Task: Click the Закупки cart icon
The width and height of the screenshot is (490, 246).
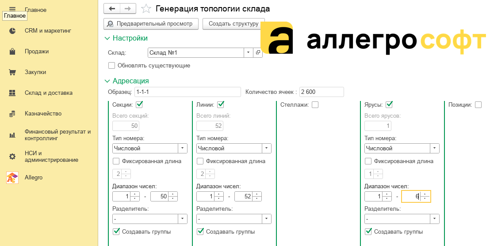Action: pyautogui.click(x=12, y=72)
